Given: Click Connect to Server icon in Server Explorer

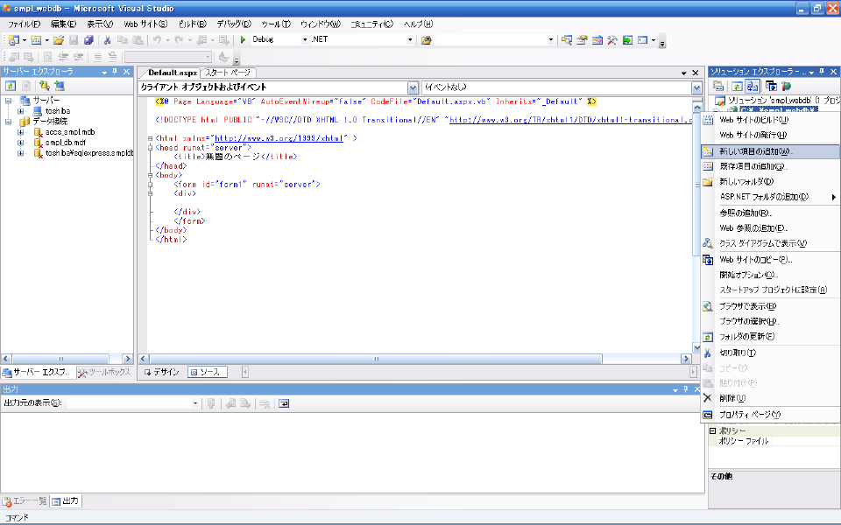Looking at the screenshot, I should tap(60, 86).
